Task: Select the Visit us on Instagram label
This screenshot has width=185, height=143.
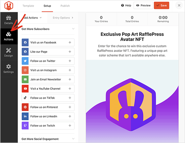Action: pyautogui.click(x=44, y=70)
